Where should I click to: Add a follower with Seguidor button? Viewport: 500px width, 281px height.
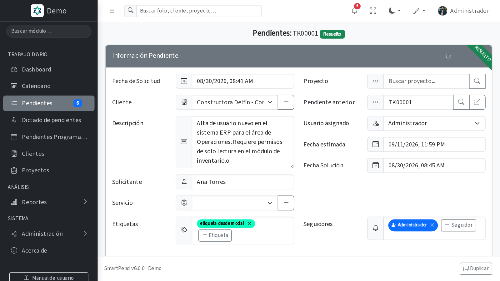[x=458, y=225]
